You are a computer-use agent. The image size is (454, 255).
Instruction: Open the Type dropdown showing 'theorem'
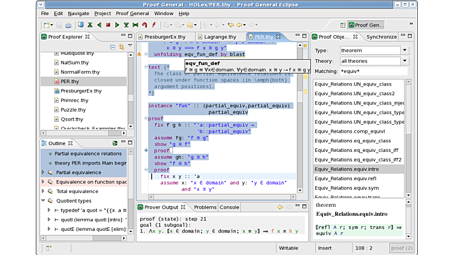click(x=404, y=51)
